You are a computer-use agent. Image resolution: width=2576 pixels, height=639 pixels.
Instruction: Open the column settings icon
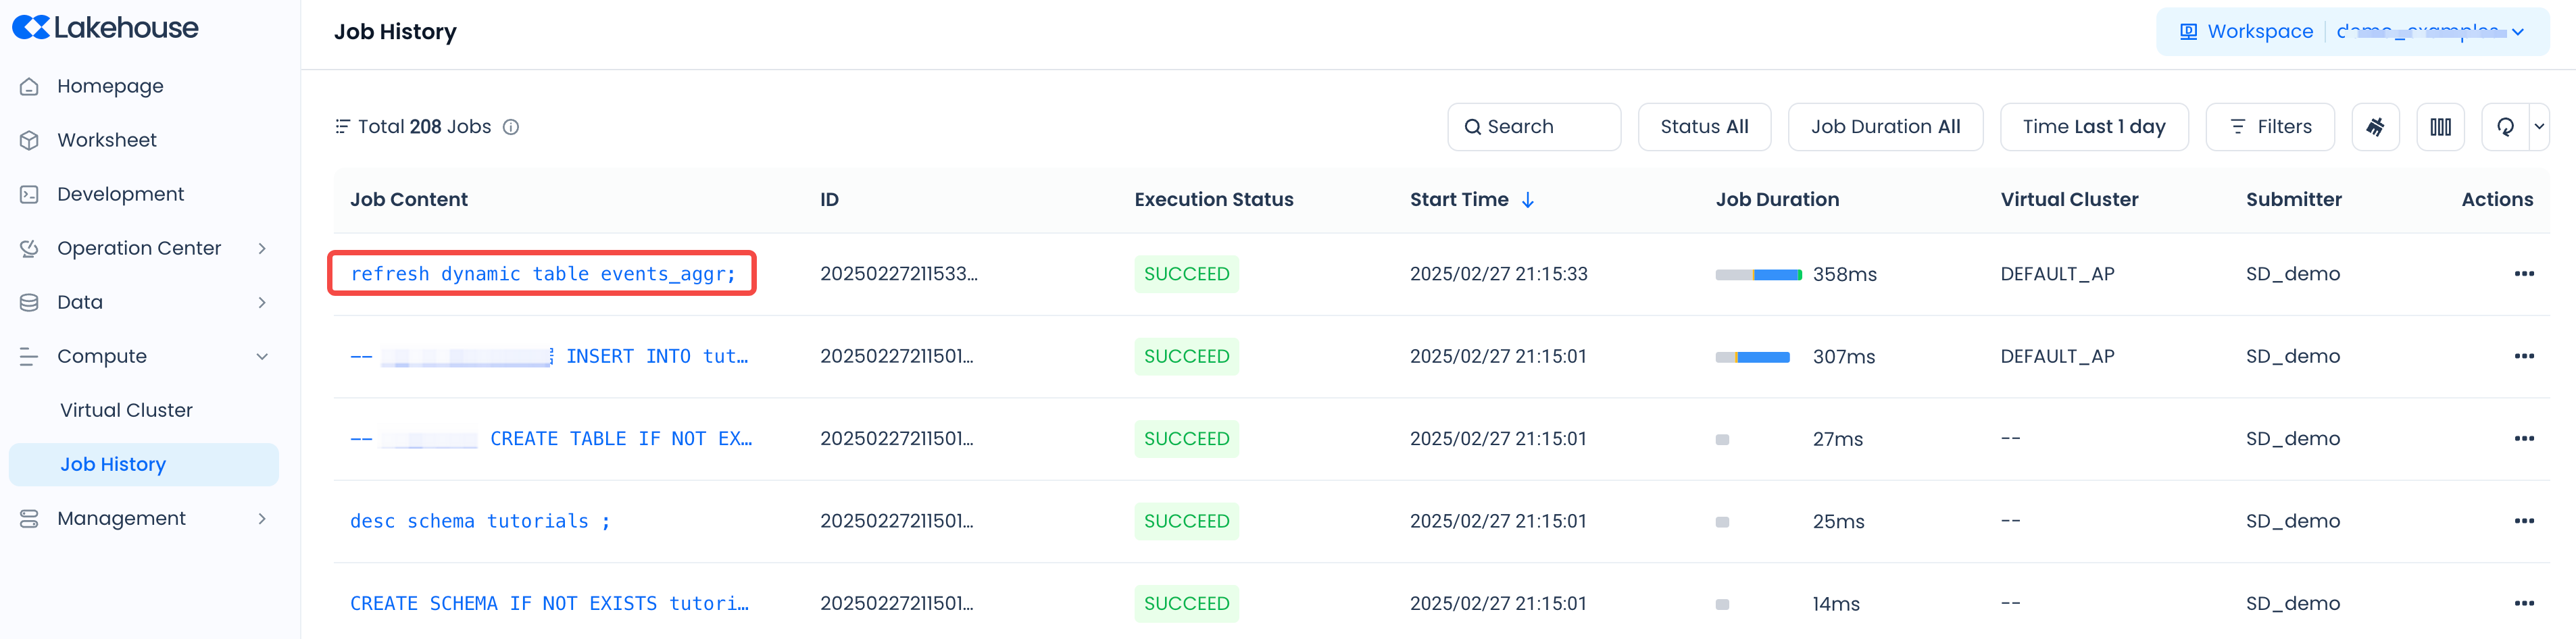[2440, 127]
